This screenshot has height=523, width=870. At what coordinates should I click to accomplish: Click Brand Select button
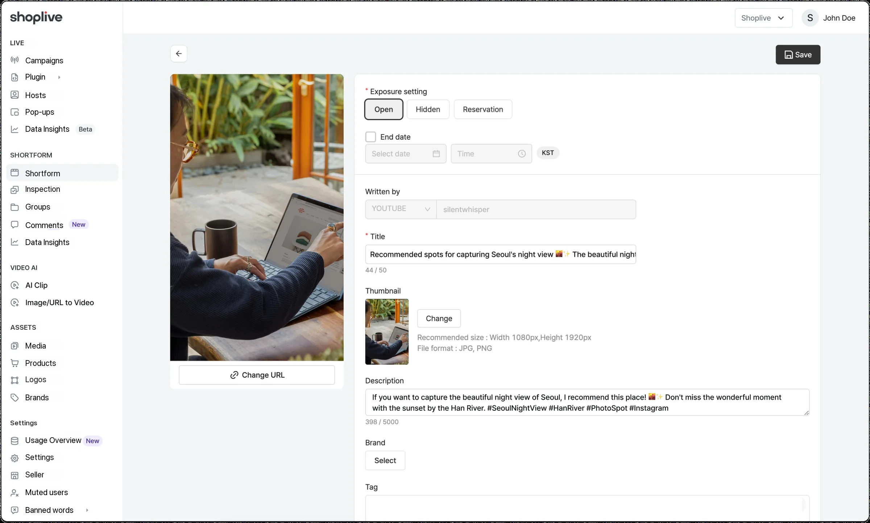(x=385, y=460)
